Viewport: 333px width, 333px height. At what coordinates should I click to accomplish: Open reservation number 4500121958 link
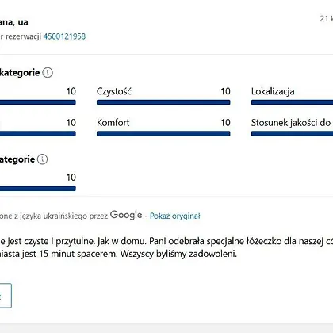64,36
